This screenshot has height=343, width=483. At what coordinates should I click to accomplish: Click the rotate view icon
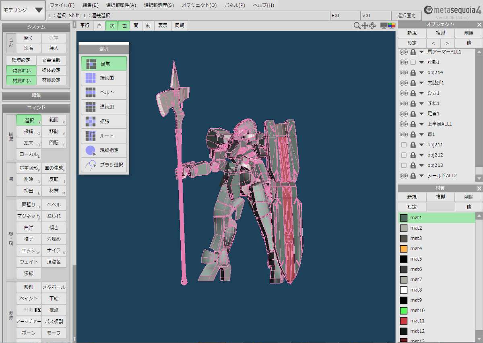pyautogui.click(x=373, y=26)
